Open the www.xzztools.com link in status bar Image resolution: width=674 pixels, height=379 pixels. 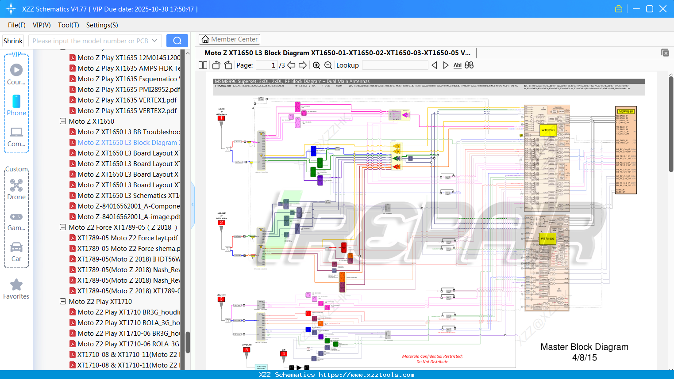click(x=366, y=375)
